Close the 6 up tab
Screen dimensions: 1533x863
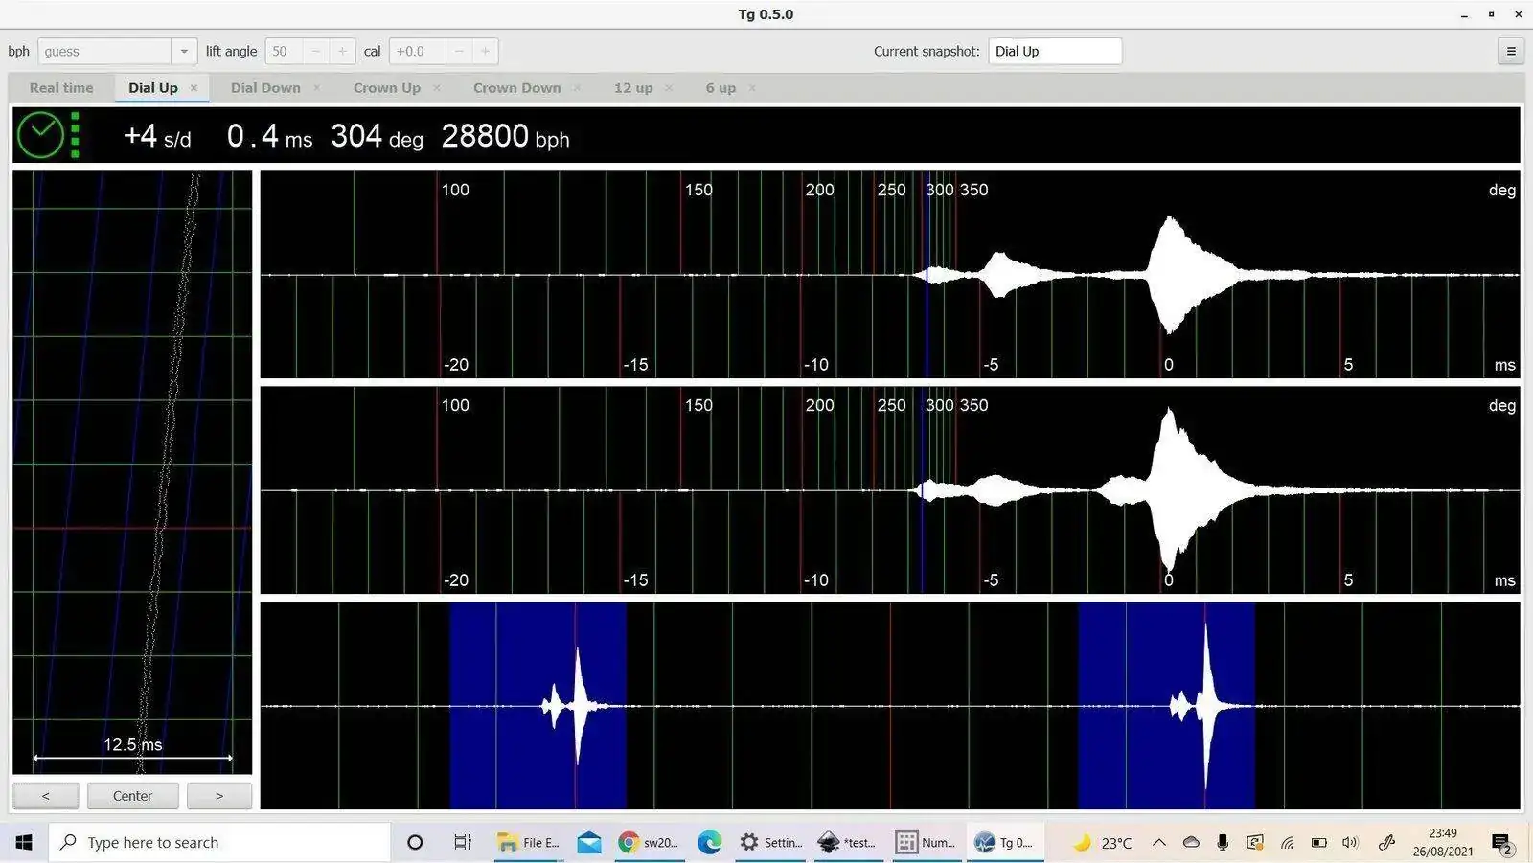coord(752,88)
